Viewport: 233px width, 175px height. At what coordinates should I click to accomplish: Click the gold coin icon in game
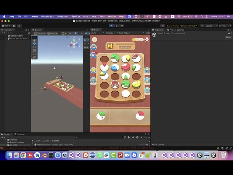pos(134,40)
